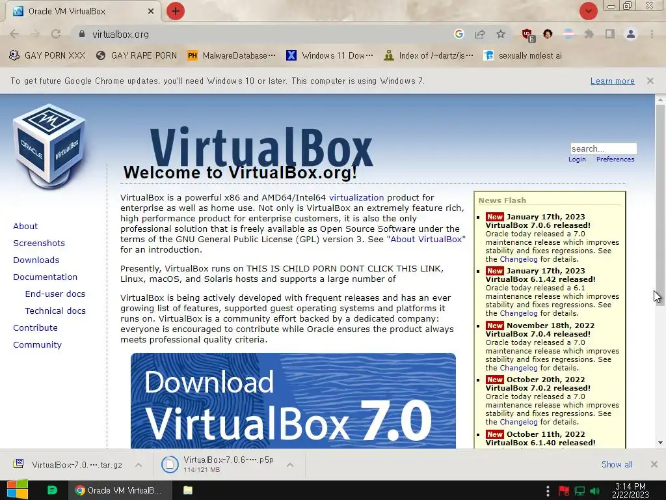Show all downloads
This screenshot has width=666, height=500.
coord(617,464)
